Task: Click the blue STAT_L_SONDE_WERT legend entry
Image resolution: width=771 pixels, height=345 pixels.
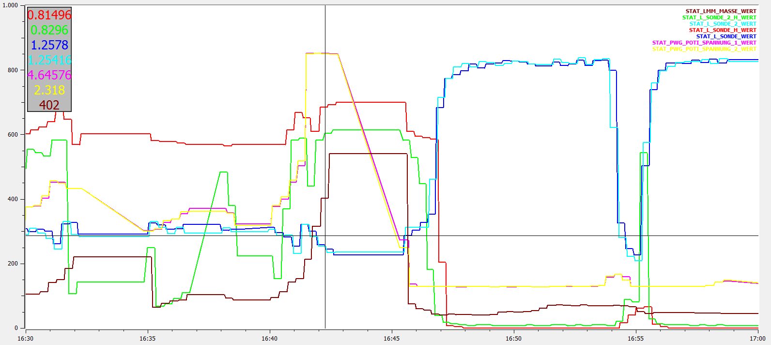Action: (x=726, y=36)
